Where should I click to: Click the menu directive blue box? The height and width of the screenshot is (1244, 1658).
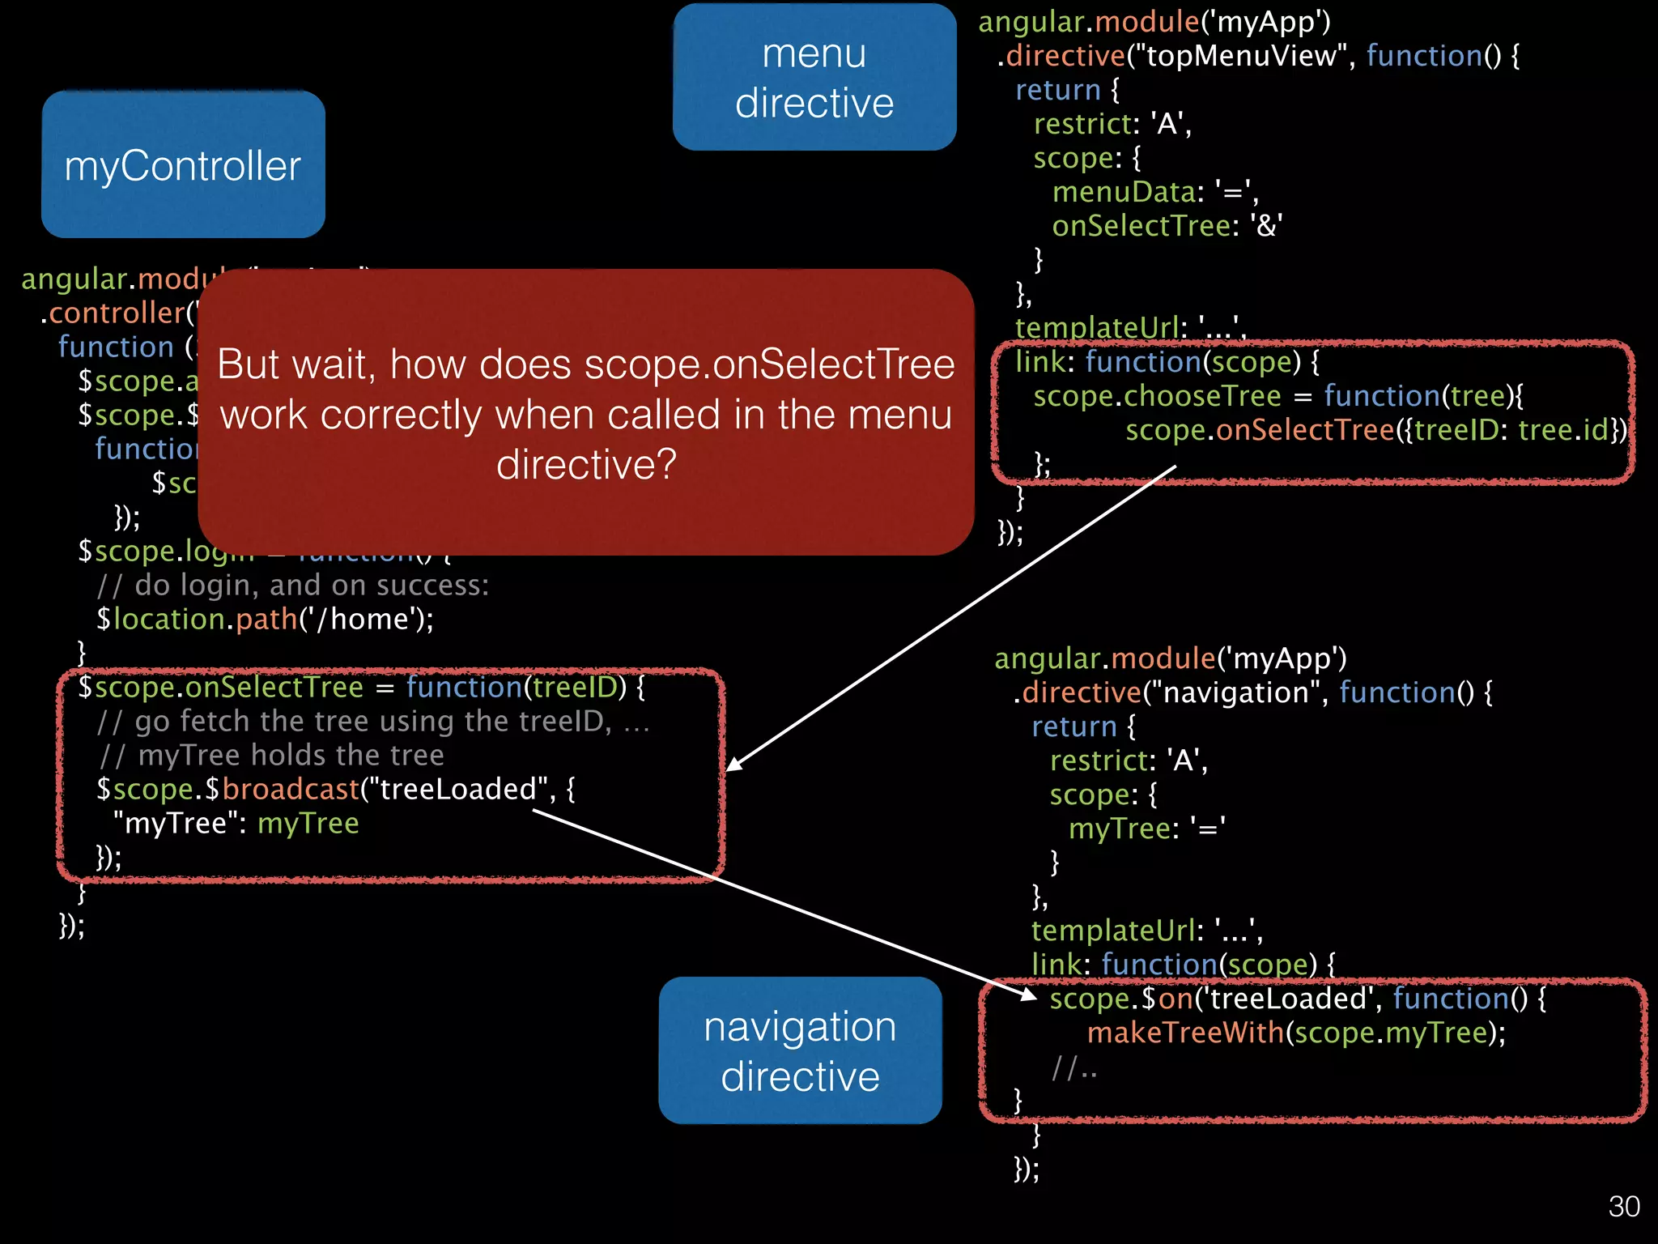tap(814, 78)
